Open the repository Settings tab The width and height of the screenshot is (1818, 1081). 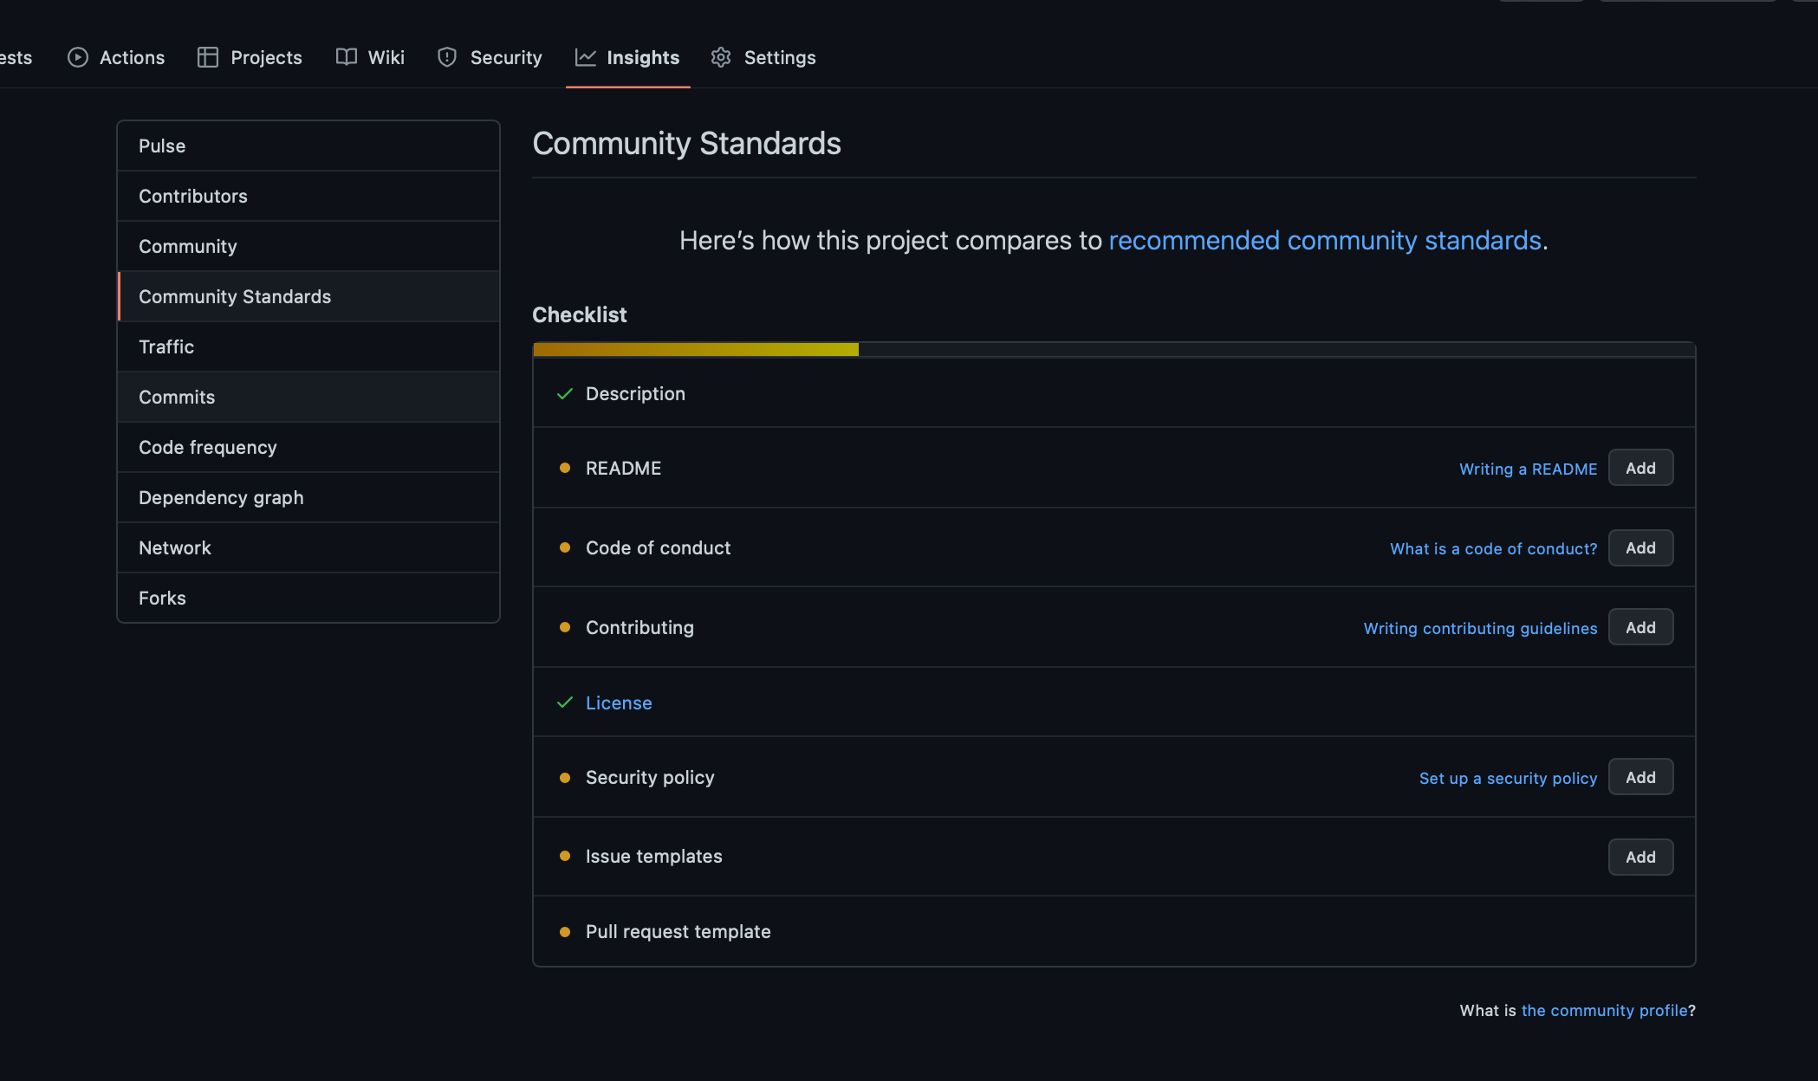click(763, 57)
